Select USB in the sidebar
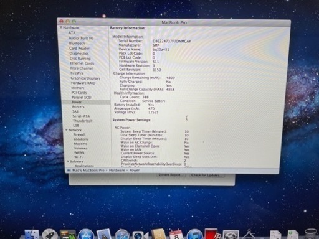 (x=76, y=126)
